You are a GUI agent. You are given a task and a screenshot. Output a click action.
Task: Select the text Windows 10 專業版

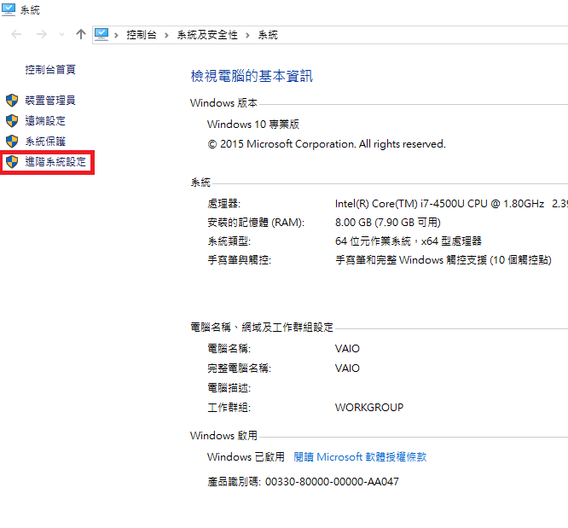pyautogui.click(x=253, y=125)
